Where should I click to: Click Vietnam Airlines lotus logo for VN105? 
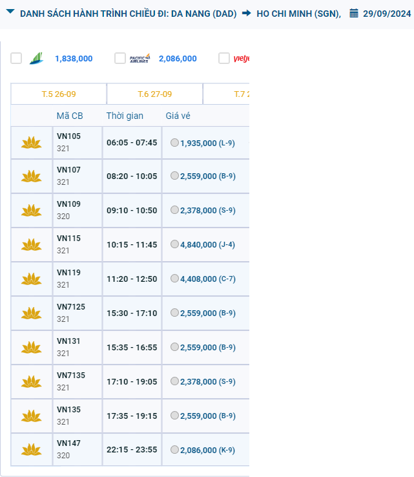[x=31, y=143]
